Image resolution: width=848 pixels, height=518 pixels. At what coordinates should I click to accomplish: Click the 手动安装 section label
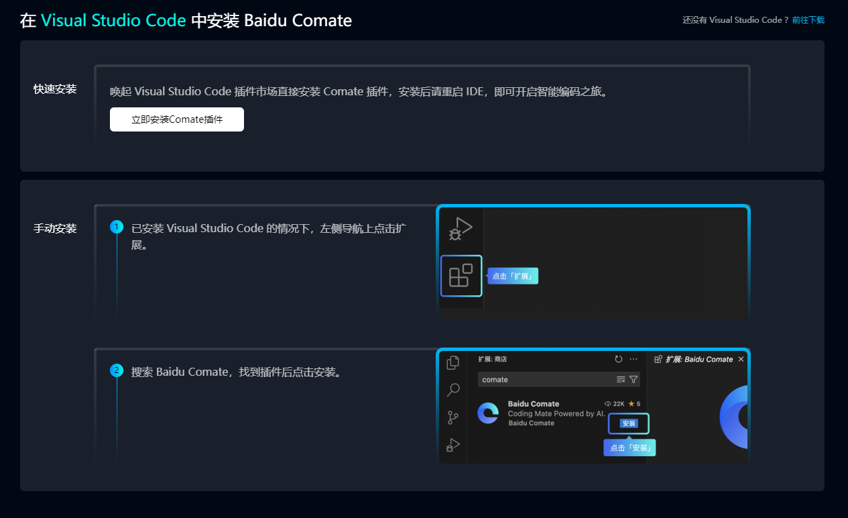coord(55,229)
